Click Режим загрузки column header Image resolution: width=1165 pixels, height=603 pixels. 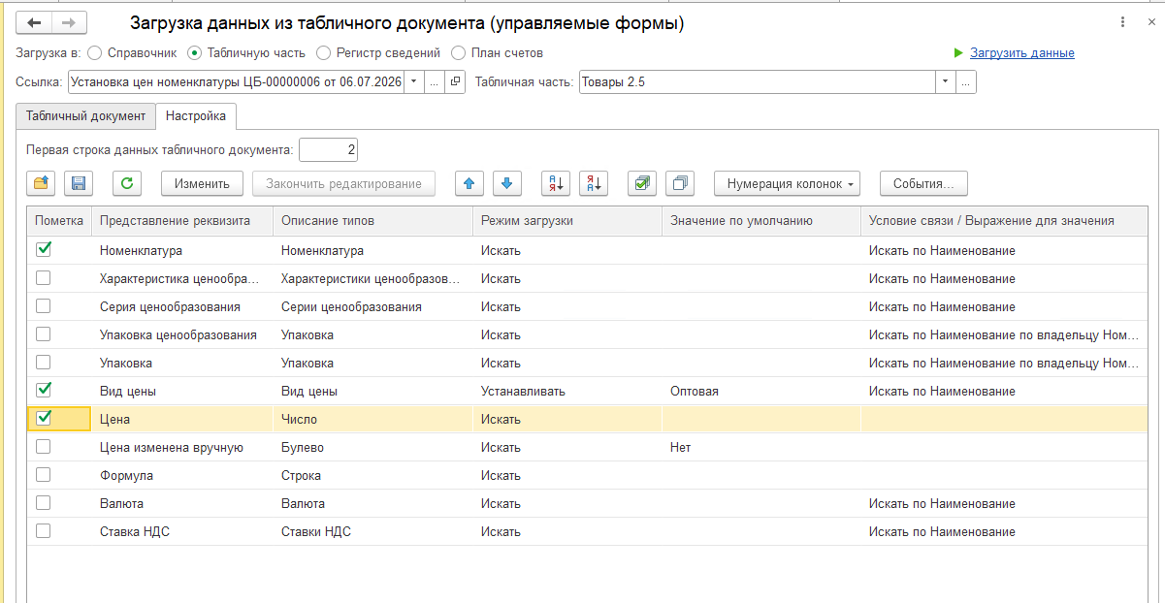pyautogui.click(x=567, y=221)
